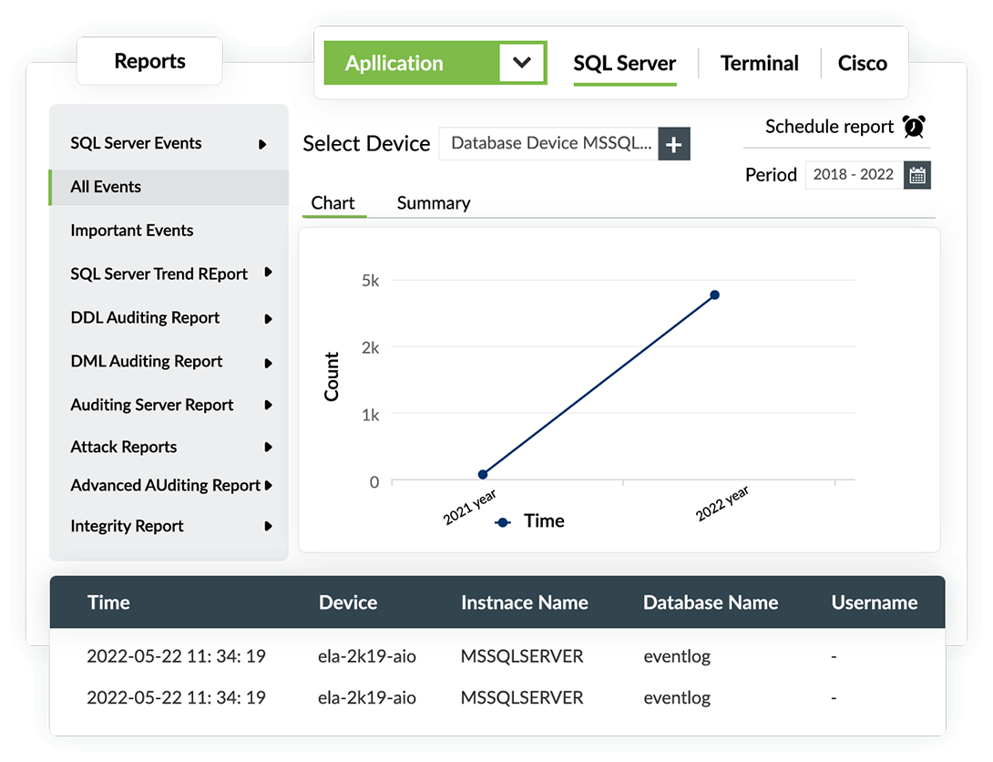Click the 2021 year data point
The height and width of the screenshot is (762, 993).
pos(483,474)
